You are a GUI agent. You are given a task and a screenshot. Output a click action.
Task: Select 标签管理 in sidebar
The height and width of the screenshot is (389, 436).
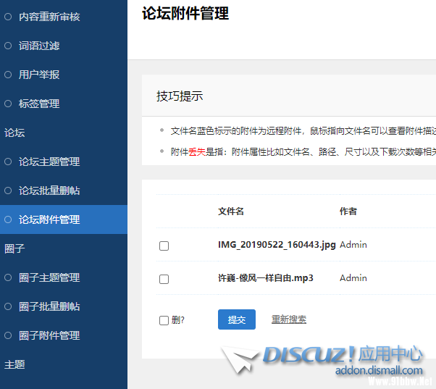(39, 104)
